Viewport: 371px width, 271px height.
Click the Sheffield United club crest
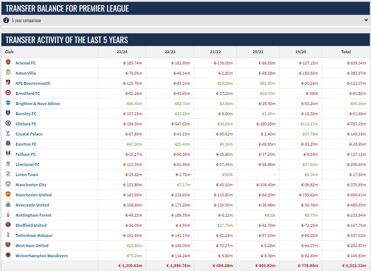click(8, 225)
